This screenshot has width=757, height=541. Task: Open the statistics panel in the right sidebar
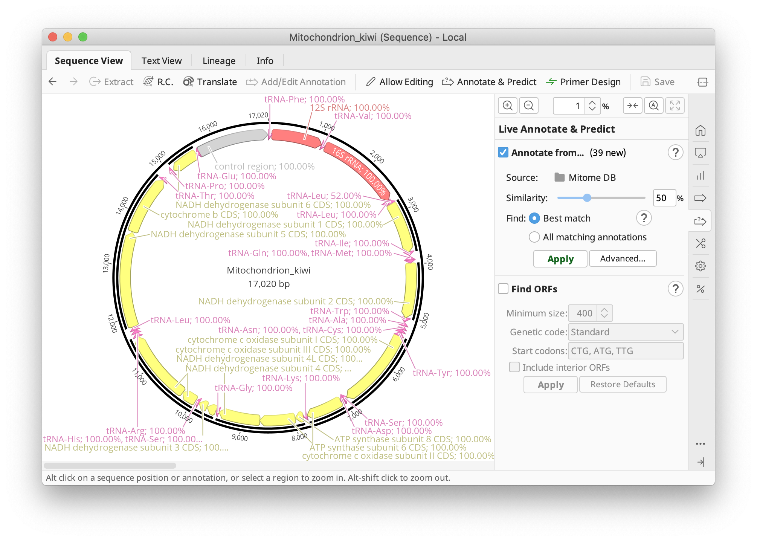(701, 176)
